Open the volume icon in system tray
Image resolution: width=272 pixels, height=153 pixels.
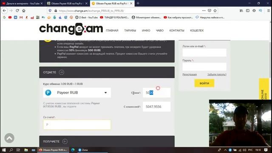[244, 150]
